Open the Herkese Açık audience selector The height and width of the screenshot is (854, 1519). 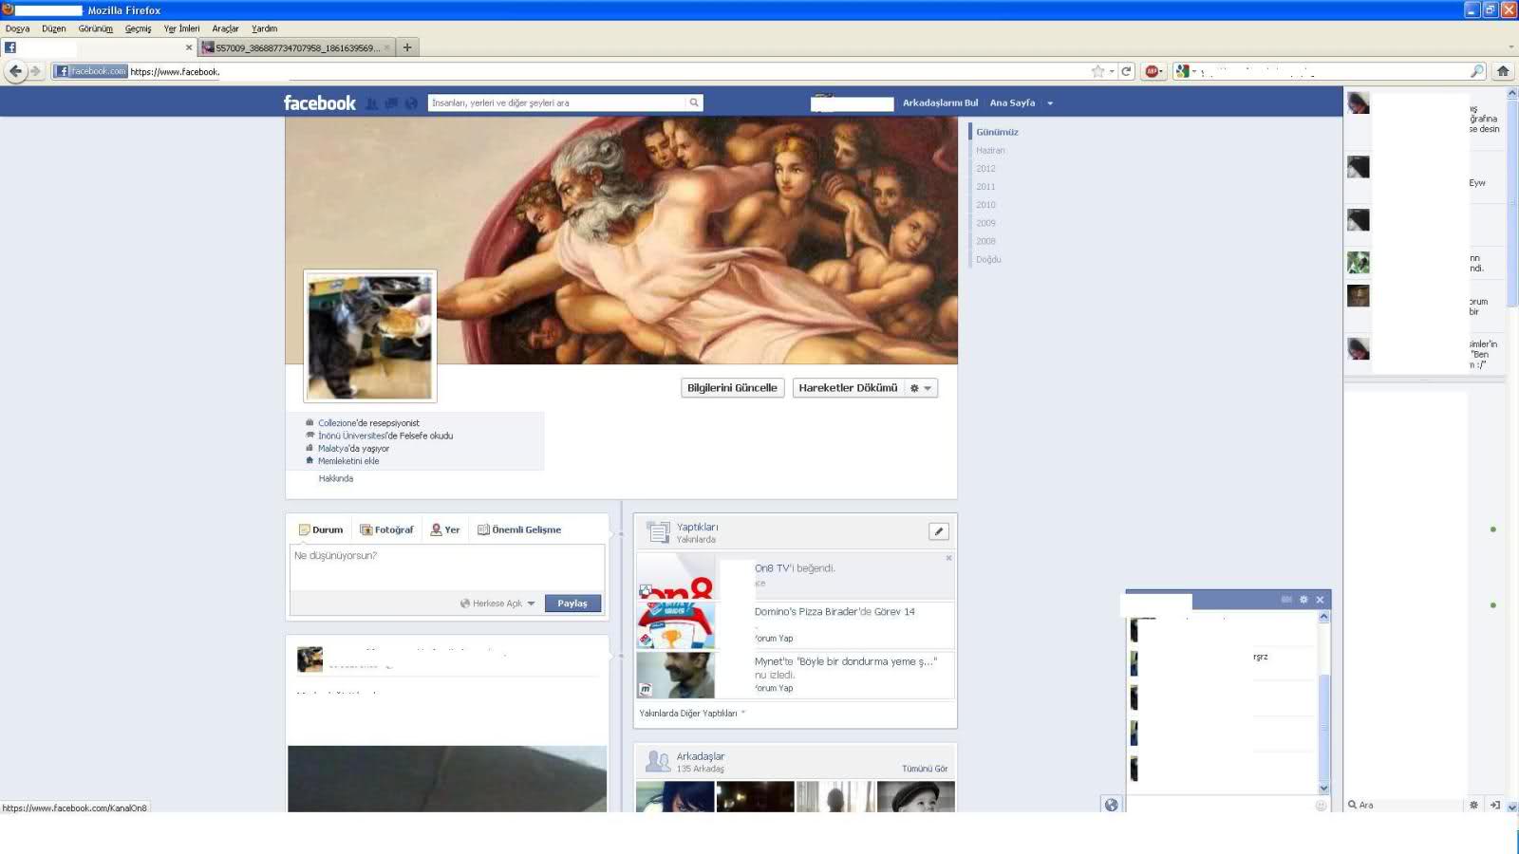(x=497, y=603)
